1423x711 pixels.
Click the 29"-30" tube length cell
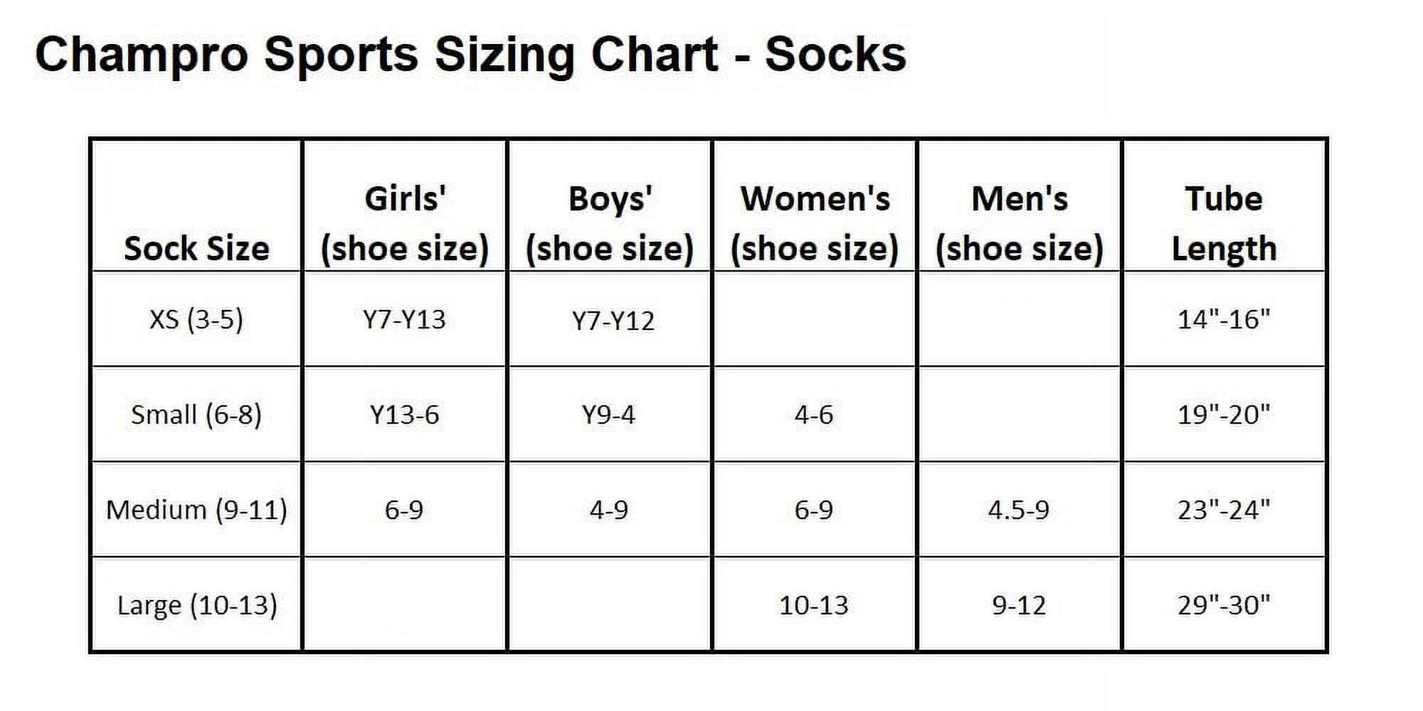(x=1224, y=605)
